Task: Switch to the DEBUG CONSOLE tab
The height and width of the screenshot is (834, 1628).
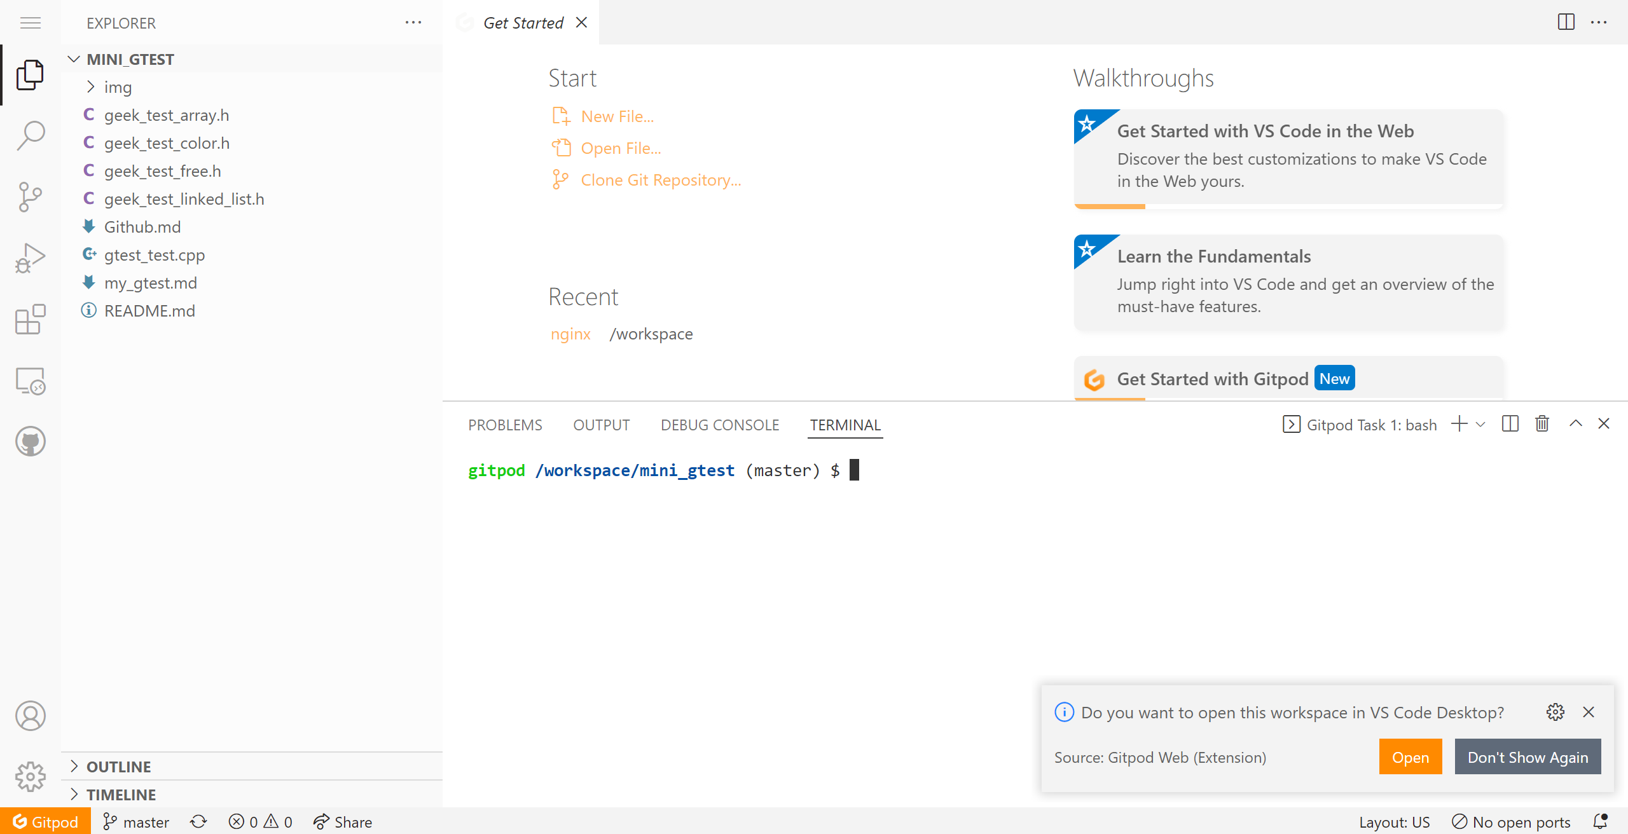Action: (720, 425)
